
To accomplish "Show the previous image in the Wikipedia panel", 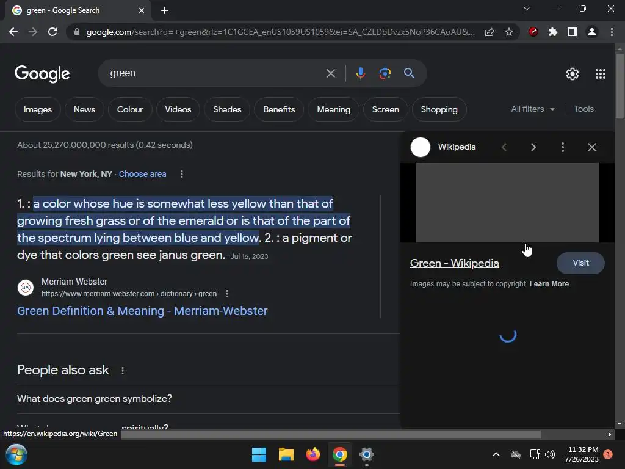I will click(x=504, y=147).
